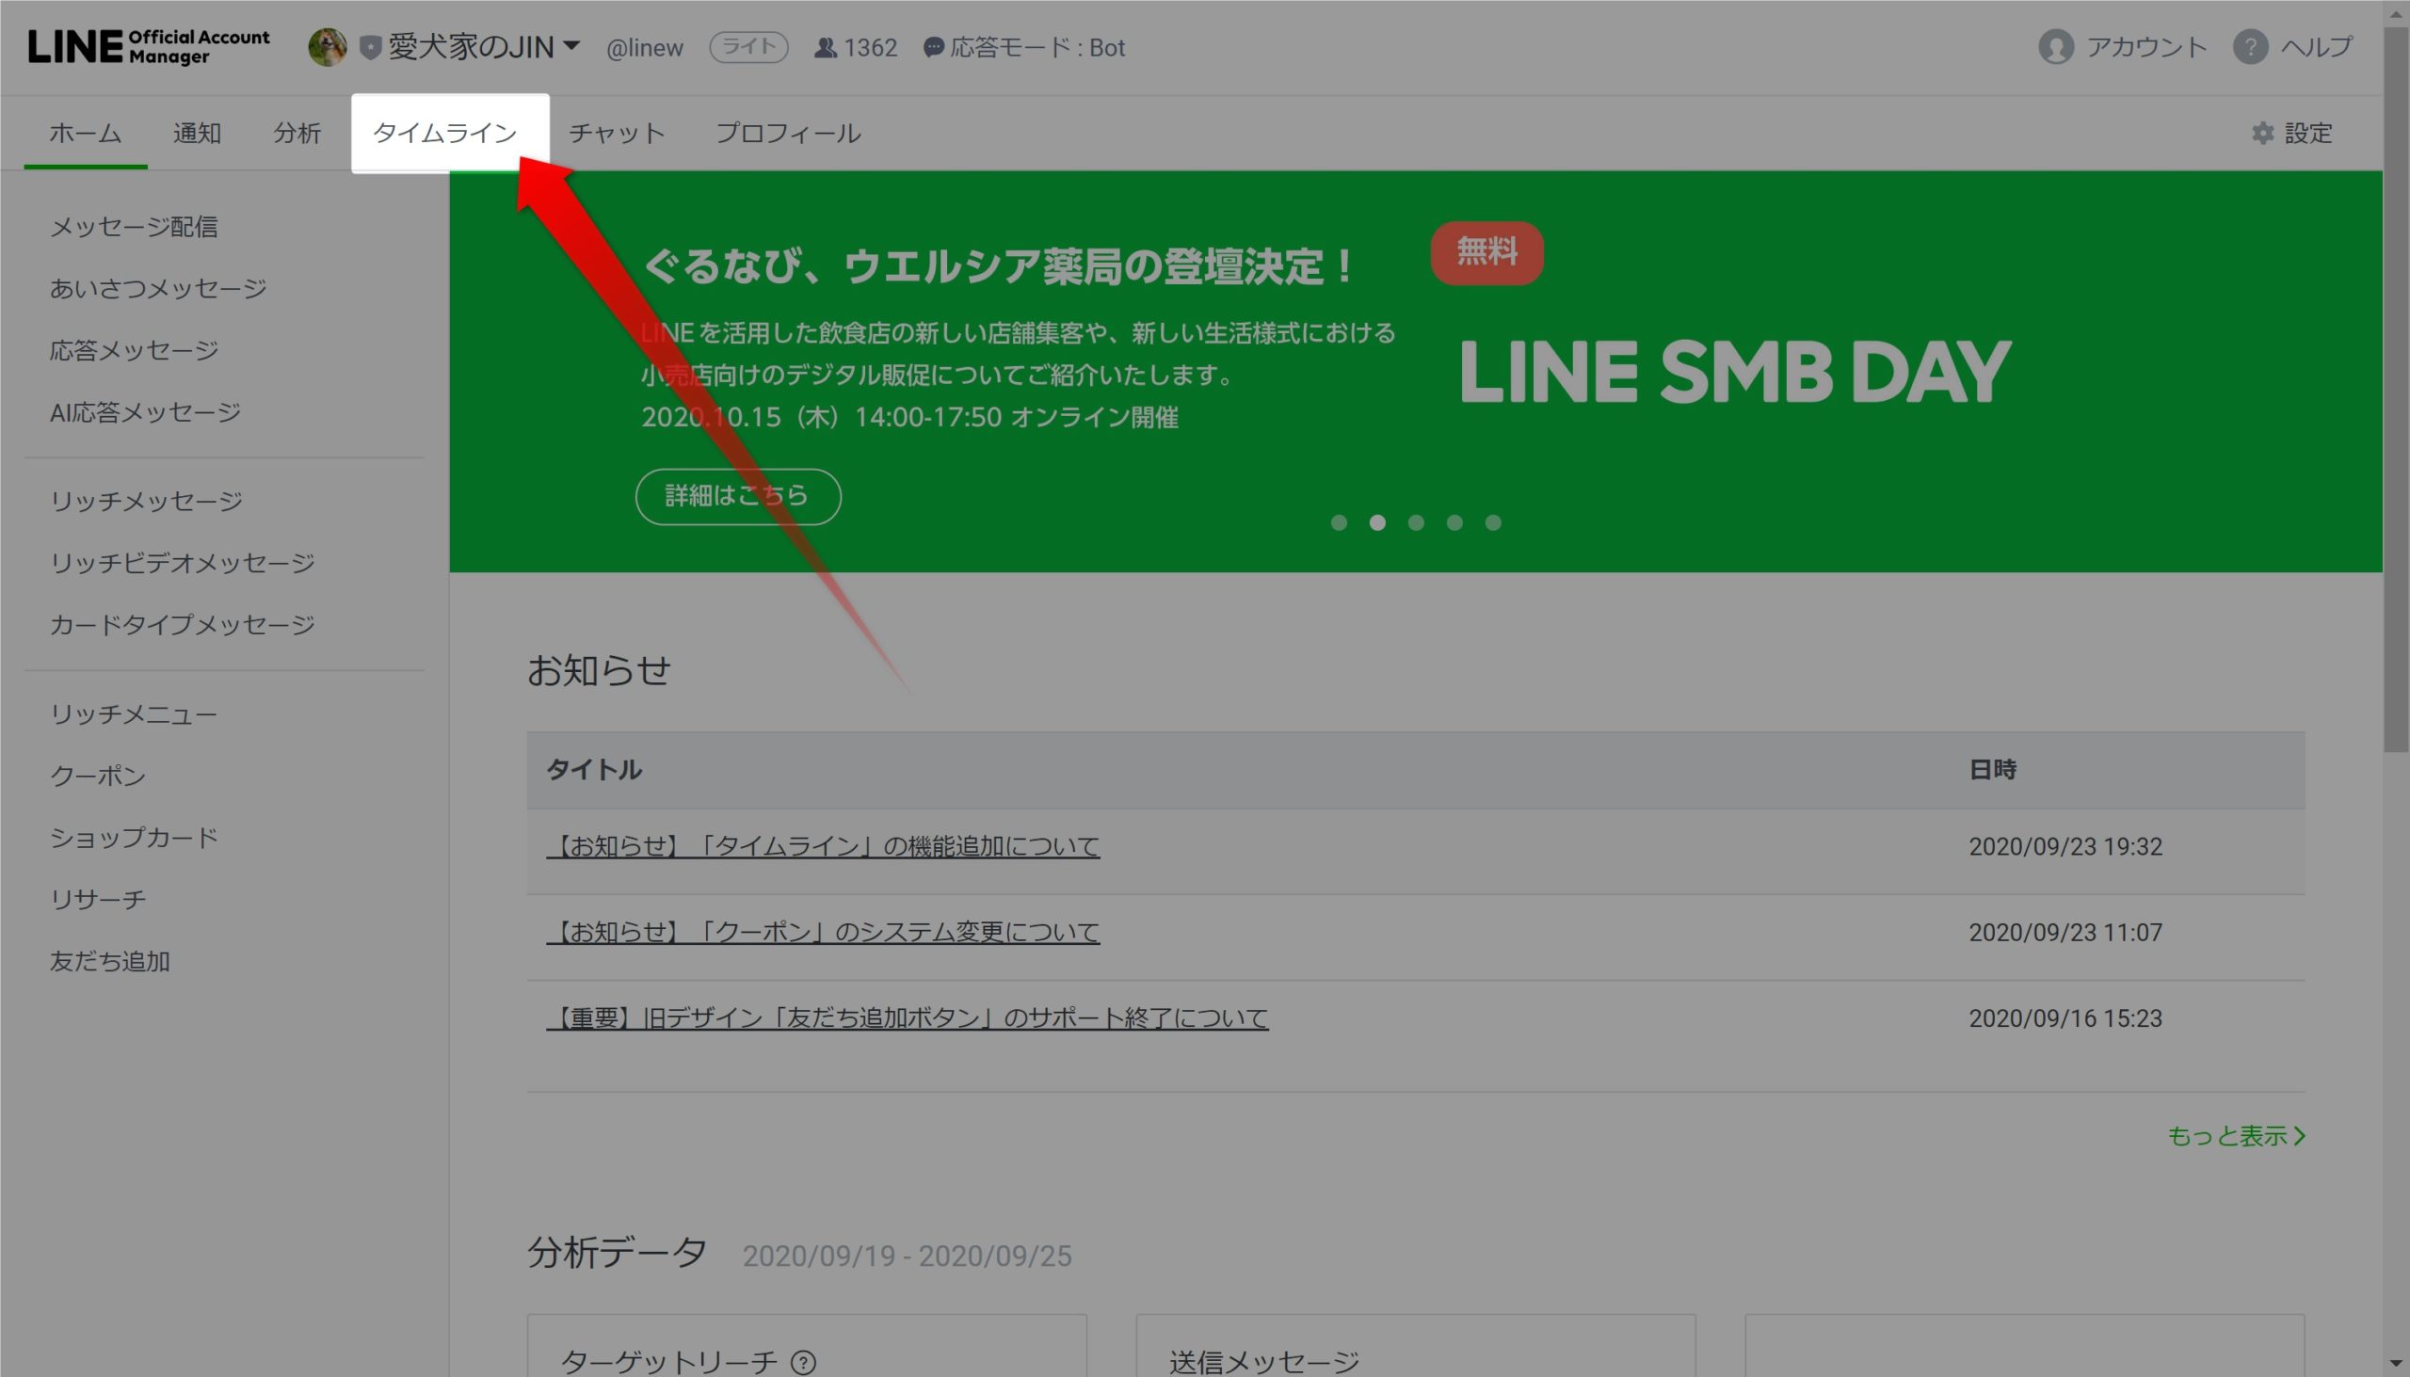
Task: Open the プロフィール tab
Action: 788,134
